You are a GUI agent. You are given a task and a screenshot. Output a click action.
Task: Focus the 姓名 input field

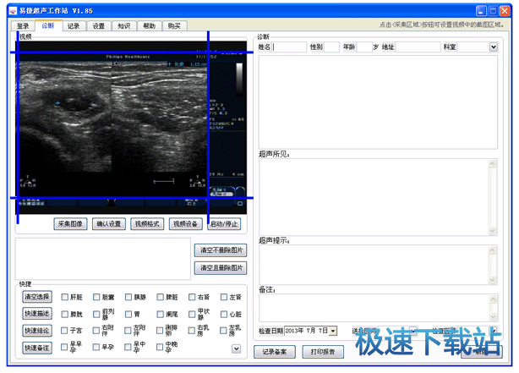click(289, 47)
